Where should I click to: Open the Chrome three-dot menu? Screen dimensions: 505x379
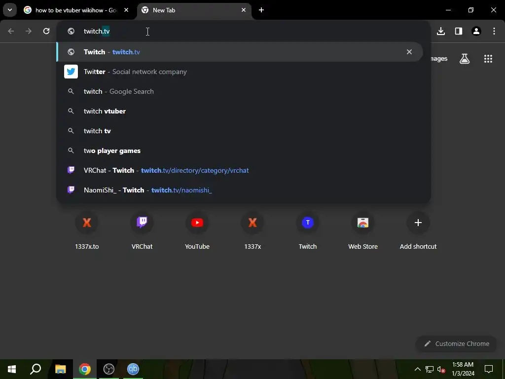point(494,31)
